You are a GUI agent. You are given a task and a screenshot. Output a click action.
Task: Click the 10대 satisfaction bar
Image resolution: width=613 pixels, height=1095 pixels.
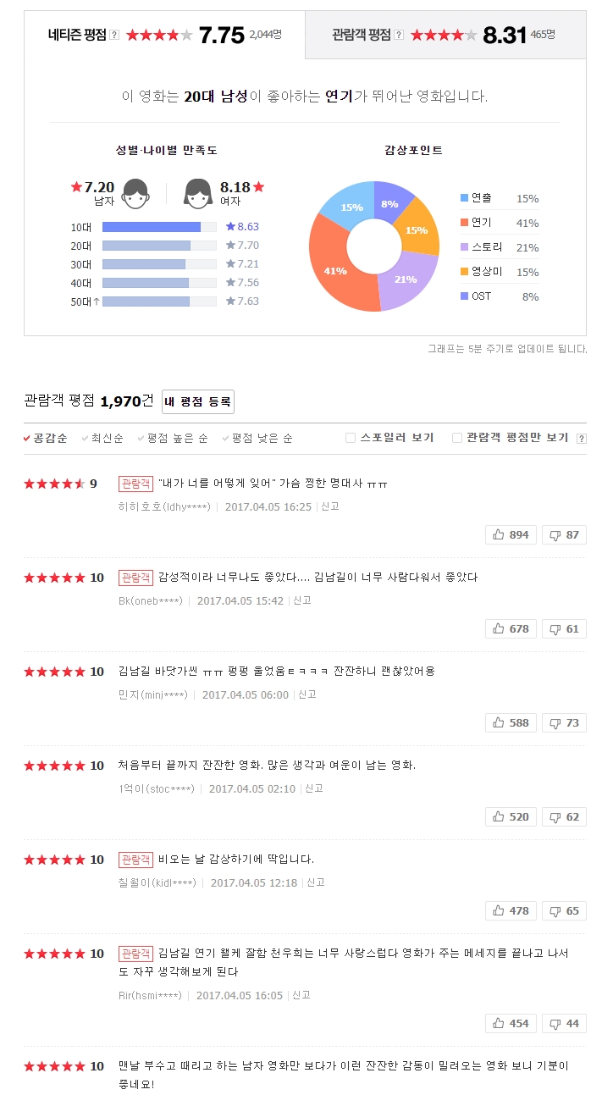coord(152,227)
